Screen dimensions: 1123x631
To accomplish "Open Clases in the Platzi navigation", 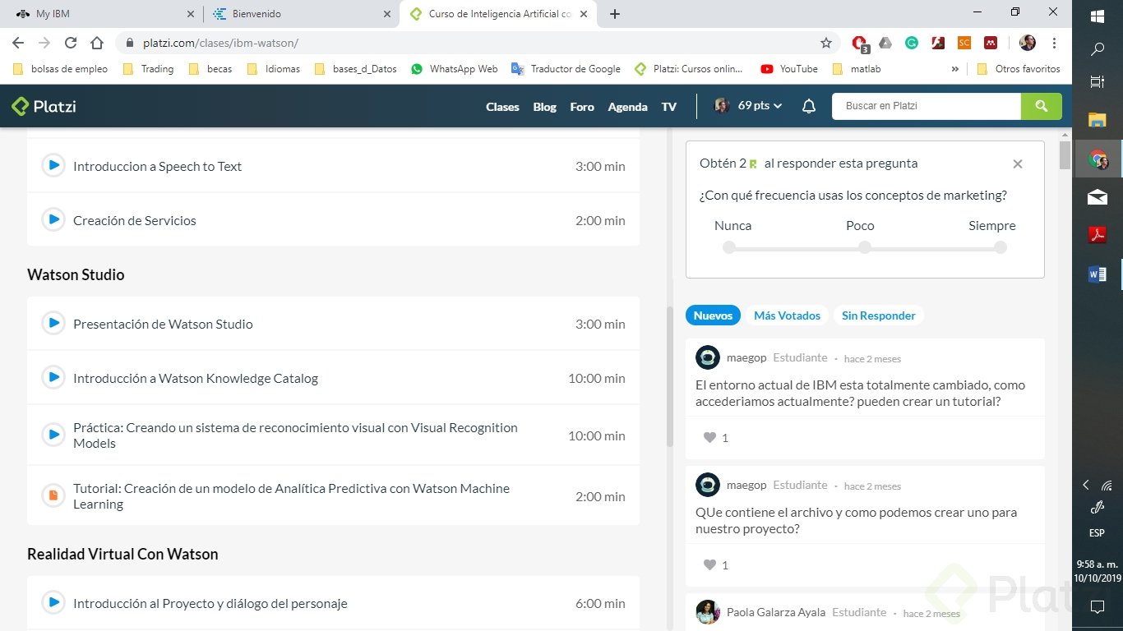I will (x=502, y=107).
